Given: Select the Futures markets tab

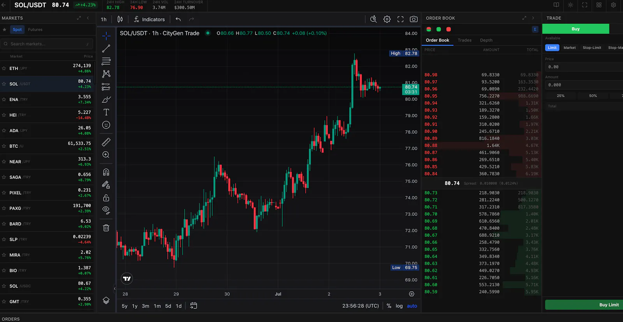Looking at the screenshot, I should 35,30.
